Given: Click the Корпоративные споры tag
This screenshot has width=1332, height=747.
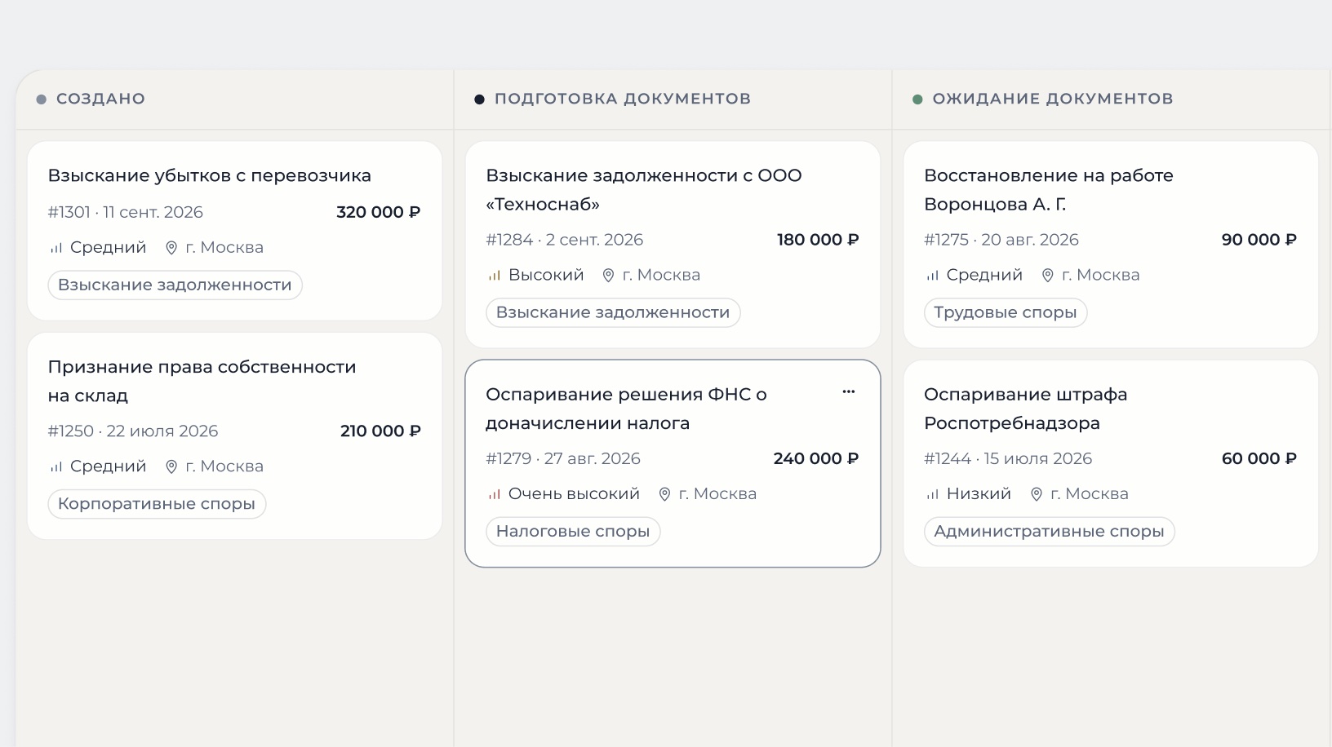Looking at the screenshot, I should click(157, 504).
